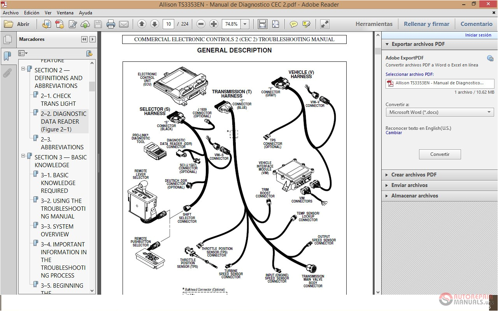Image resolution: width=498 pixels, height=311 pixels.
Task: Open the Ver menu
Action: [x=48, y=12]
